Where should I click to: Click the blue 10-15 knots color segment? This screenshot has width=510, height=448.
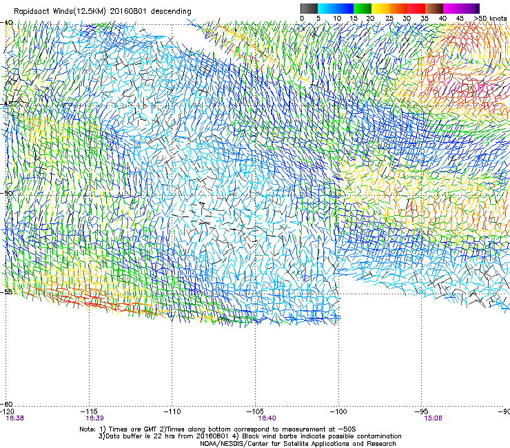(x=345, y=8)
